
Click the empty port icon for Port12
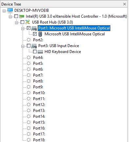coord(28,105)
